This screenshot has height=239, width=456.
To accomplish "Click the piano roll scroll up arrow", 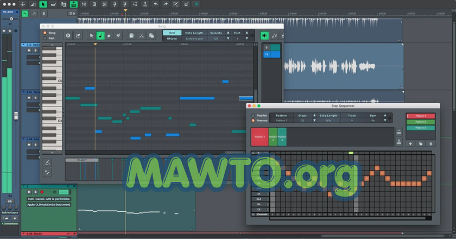I will 52,45.
